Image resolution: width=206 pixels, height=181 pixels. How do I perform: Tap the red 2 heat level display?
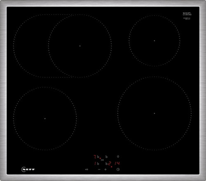tap(110, 163)
